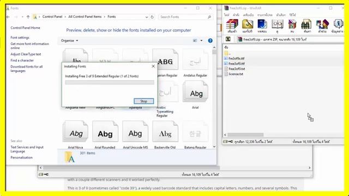Expand chevron after Control Panel breadcrumb
The height and width of the screenshot is (196, 349).
[x=65, y=17]
